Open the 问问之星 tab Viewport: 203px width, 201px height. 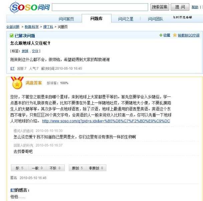(126, 19)
